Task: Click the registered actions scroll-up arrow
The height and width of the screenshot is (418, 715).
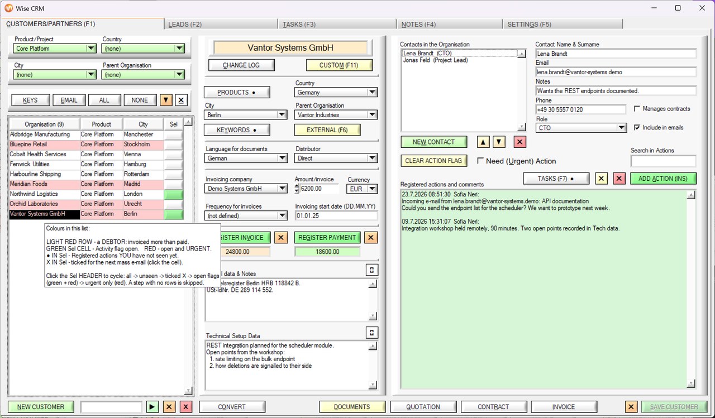Action: [x=691, y=195]
